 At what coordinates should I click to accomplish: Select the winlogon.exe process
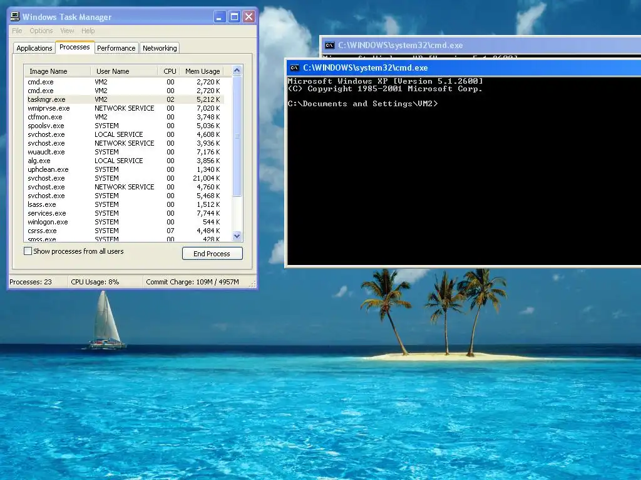(x=125, y=222)
